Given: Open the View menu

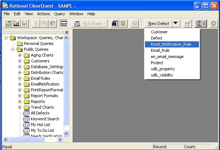Looking at the screenshot, I should [29, 14].
